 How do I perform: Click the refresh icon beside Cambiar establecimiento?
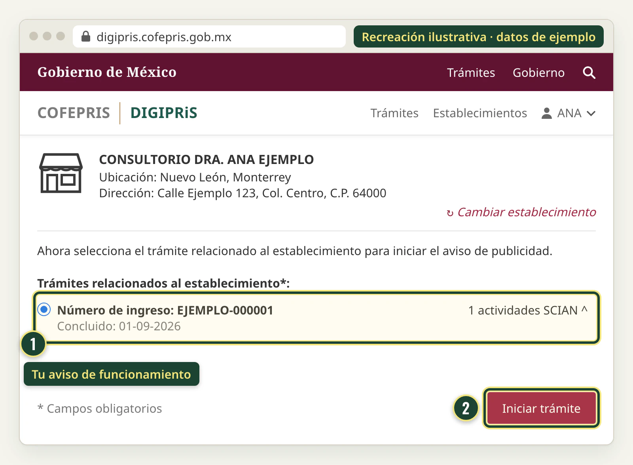coord(450,213)
